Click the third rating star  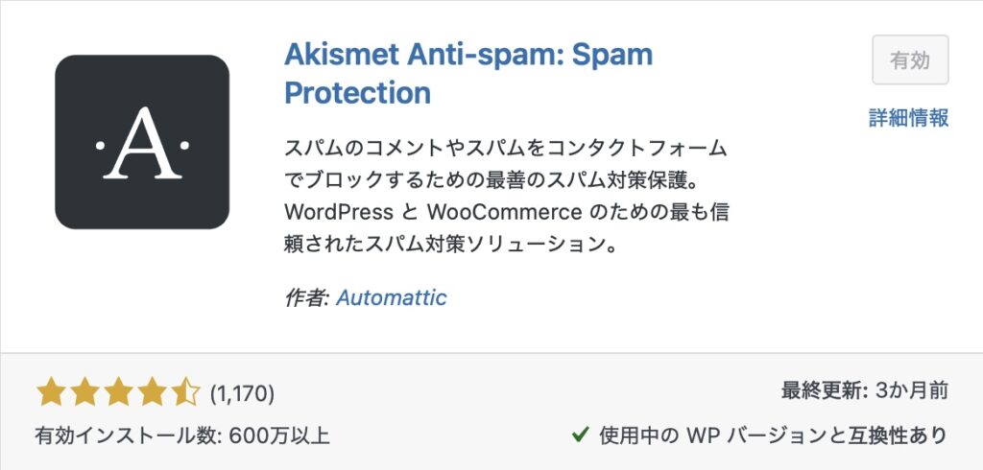point(118,391)
